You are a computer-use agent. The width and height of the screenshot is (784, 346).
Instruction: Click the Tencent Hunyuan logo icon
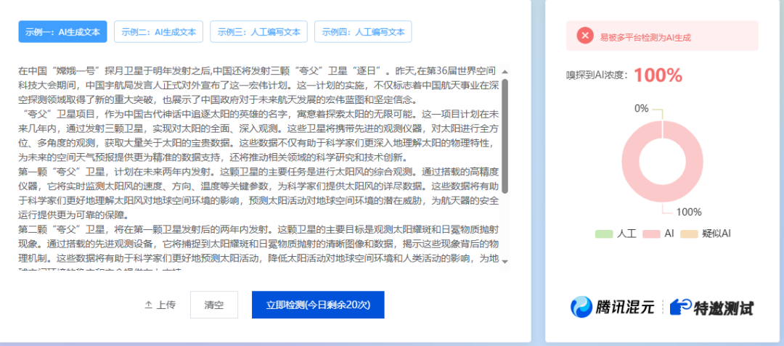coord(581,307)
